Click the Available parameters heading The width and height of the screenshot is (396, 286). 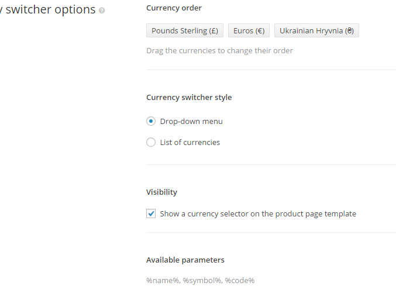185,260
